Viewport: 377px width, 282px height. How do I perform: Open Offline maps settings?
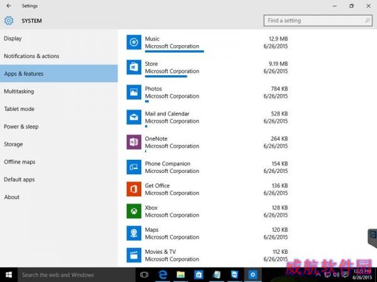(x=58, y=162)
